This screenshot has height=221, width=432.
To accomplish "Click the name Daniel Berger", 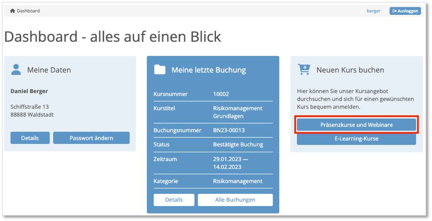I will point(29,91).
